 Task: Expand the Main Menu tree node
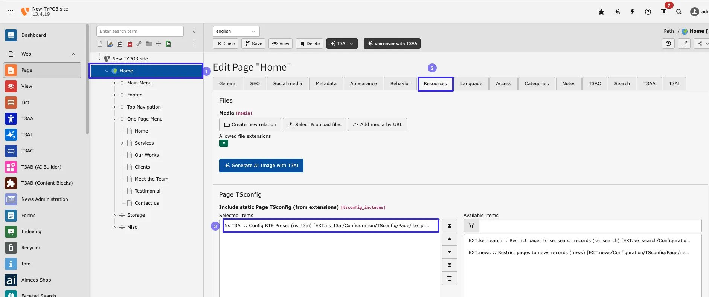[114, 83]
